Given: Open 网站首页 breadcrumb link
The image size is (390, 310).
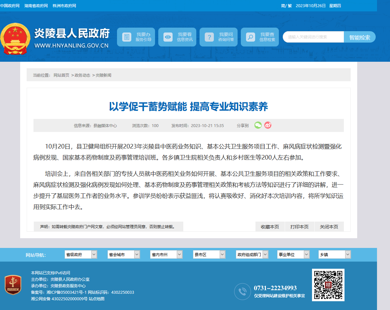Looking at the screenshot, I should point(61,75).
